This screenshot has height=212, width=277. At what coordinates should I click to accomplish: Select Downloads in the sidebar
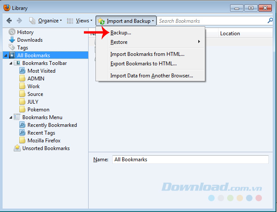coord(30,40)
